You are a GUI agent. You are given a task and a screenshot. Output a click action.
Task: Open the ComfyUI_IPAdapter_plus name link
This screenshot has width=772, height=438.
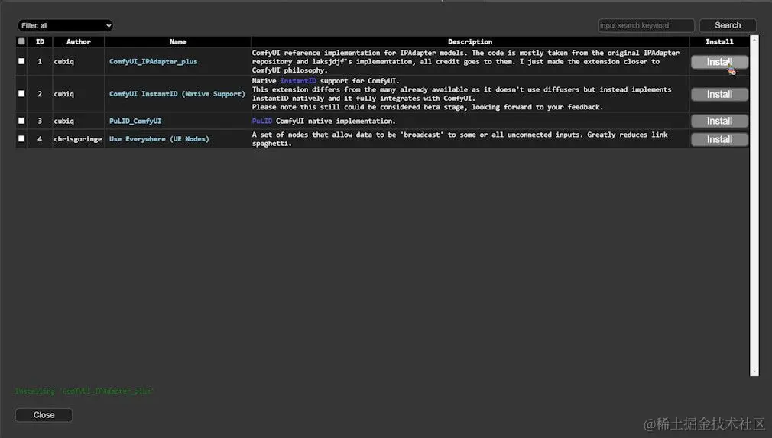pos(153,61)
